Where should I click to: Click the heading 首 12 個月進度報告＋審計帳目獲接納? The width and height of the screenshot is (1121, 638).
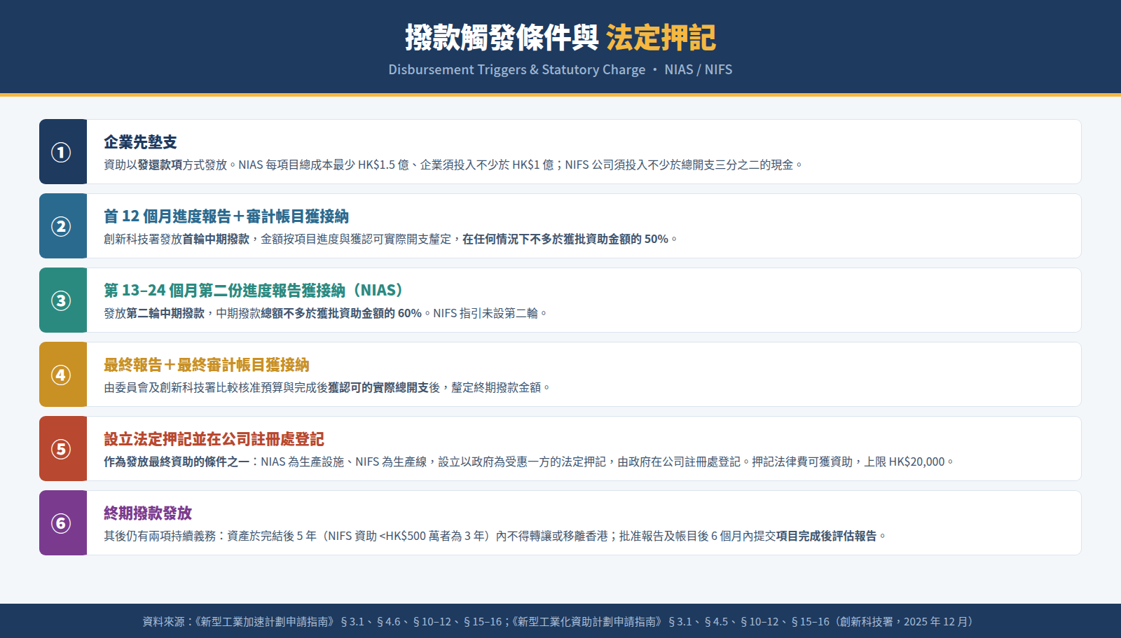(x=226, y=216)
